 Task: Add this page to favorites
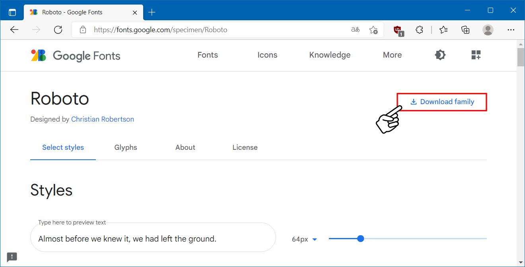(x=373, y=30)
